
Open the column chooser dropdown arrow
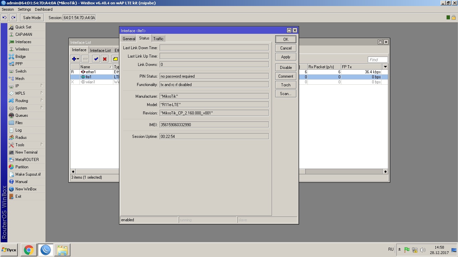pyautogui.click(x=385, y=67)
